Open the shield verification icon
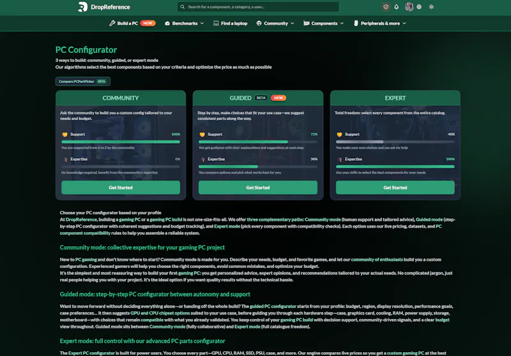Viewport: 511px width, 356px height. click(386, 7)
